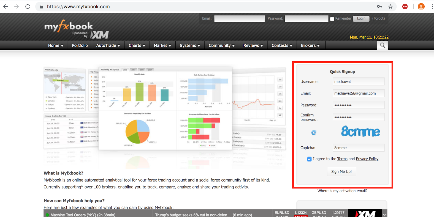Click the XM sponsor logo in header
Image resolution: width=434 pixels, height=217 pixels.
point(100,35)
